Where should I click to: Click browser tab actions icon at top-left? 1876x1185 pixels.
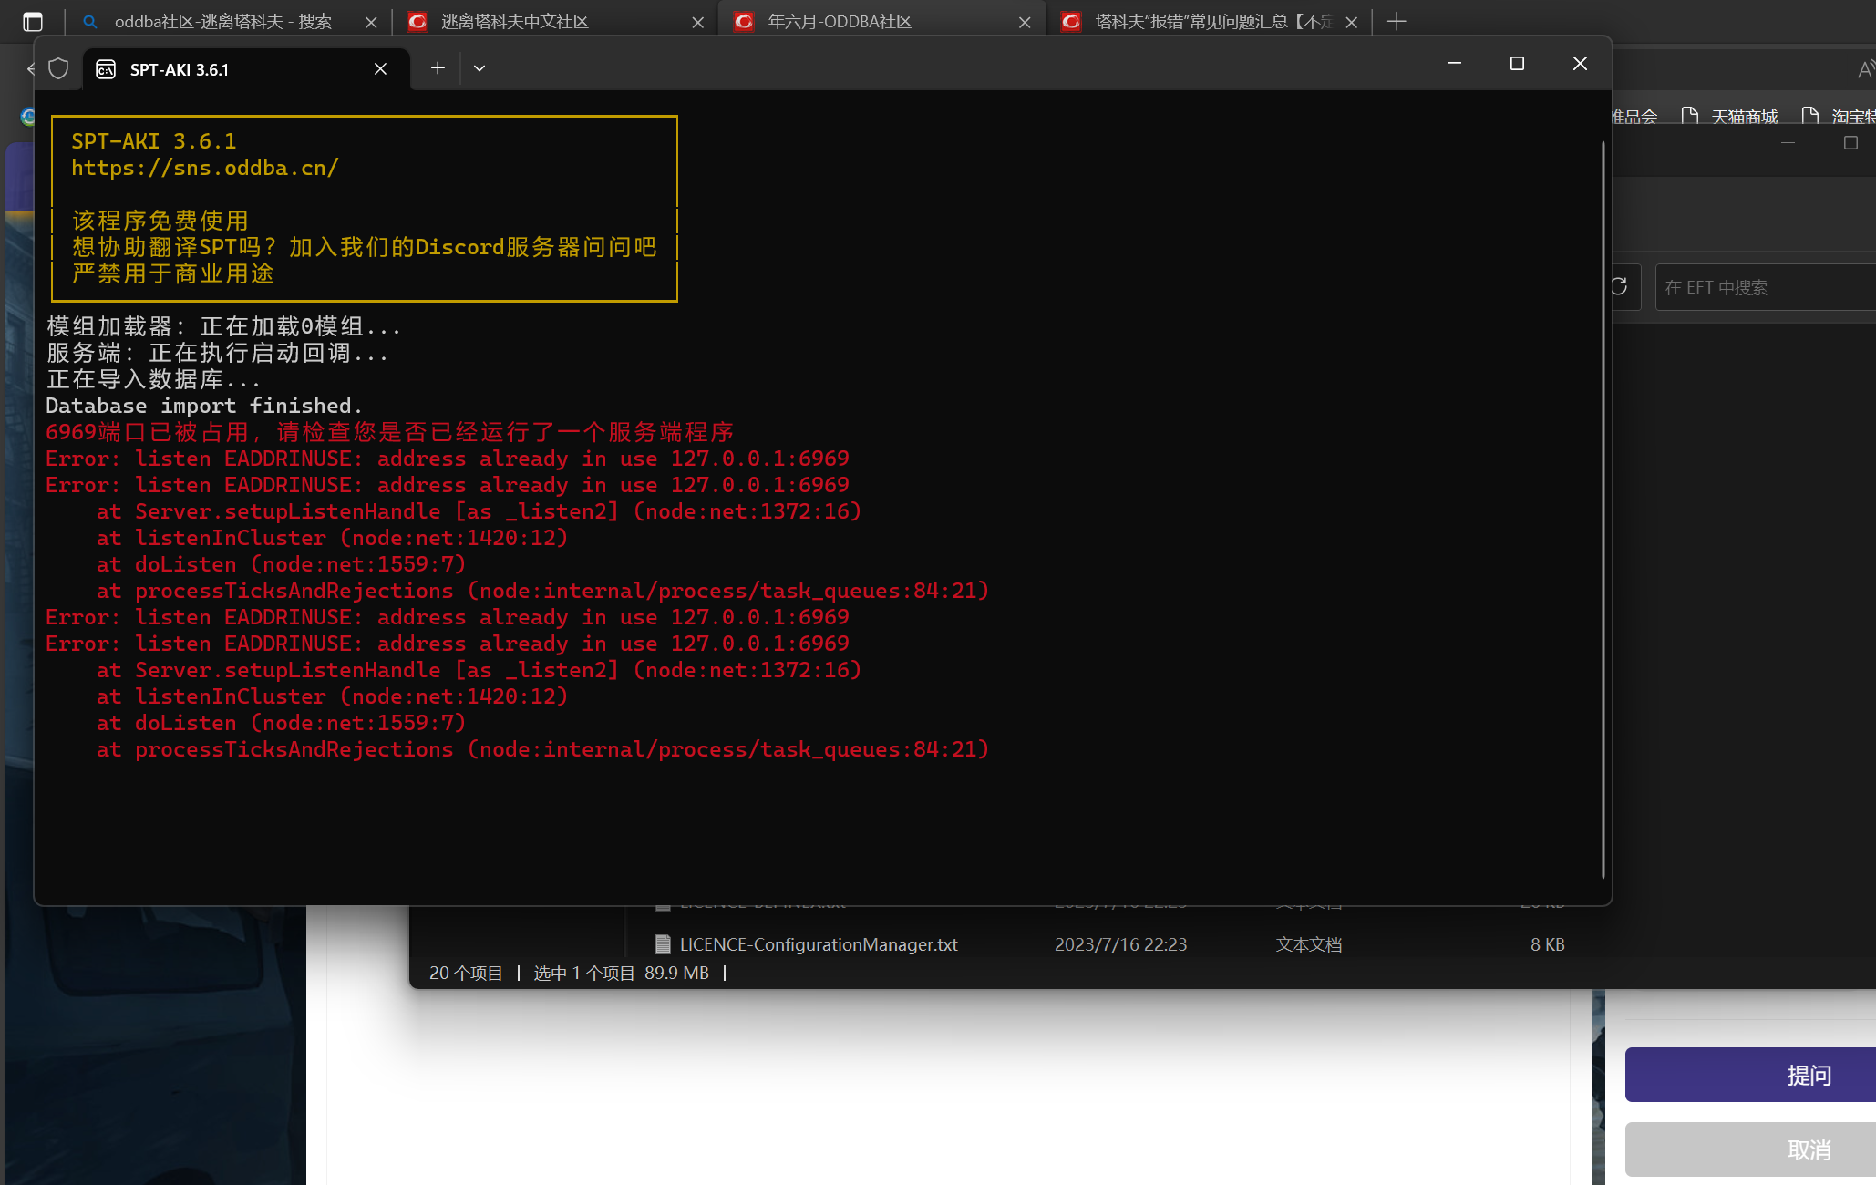(x=33, y=21)
